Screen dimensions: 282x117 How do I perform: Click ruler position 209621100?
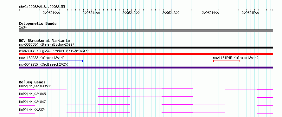coord(91,13)
